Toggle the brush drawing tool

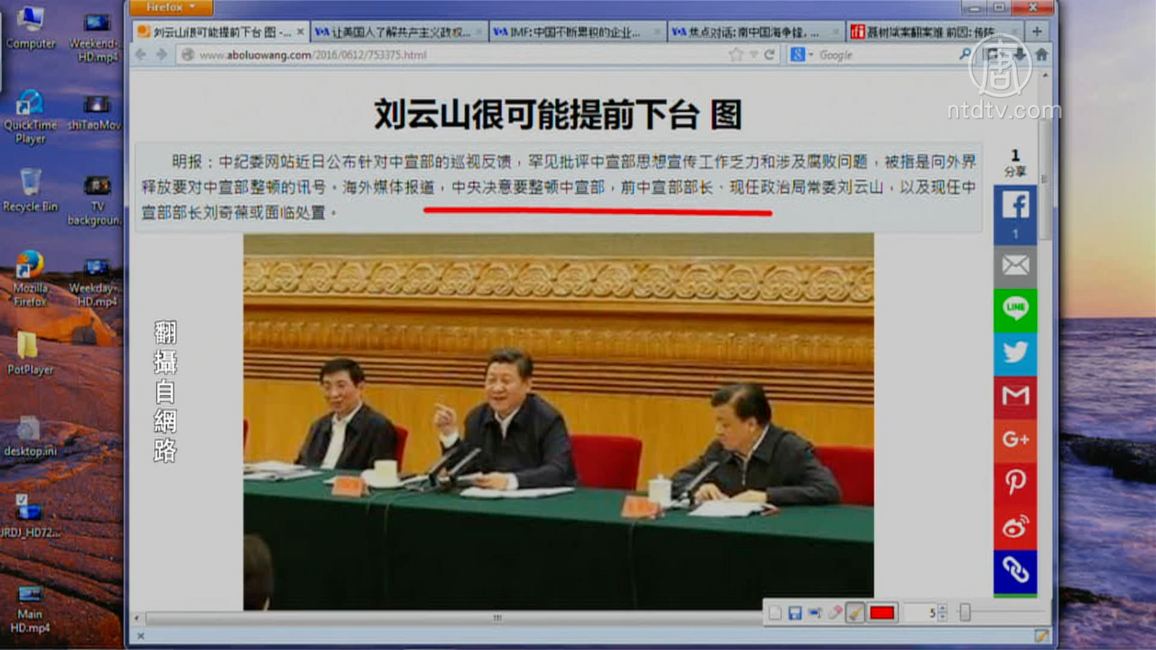[855, 613]
